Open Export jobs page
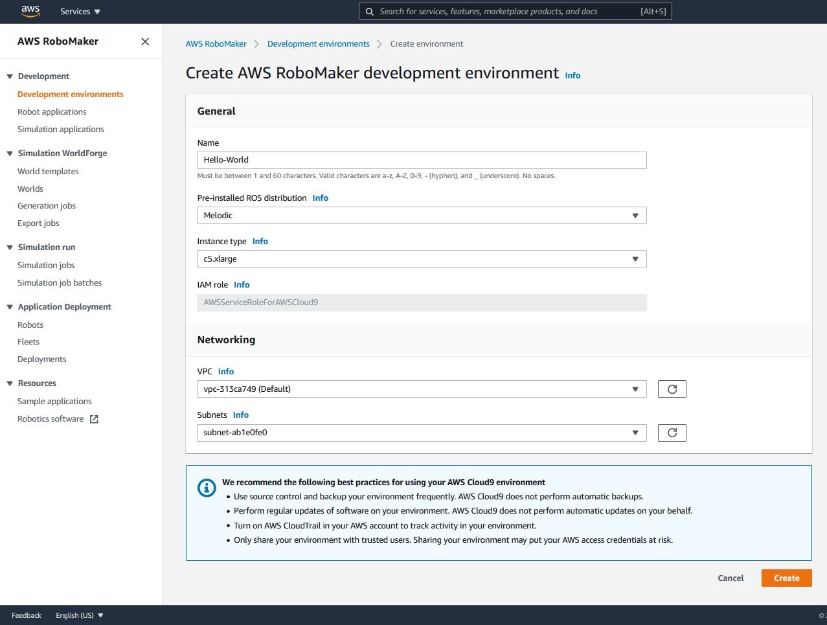Viewport: 827px width, 625px height. (x=38, y=223)
